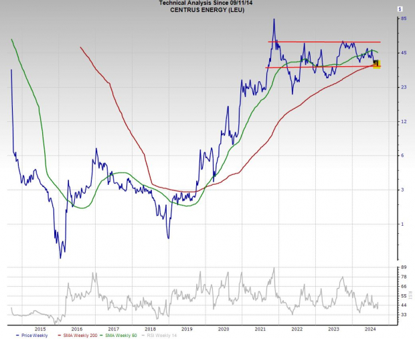Toggle the SMA Weekly 200 legend label

point(77,335)
